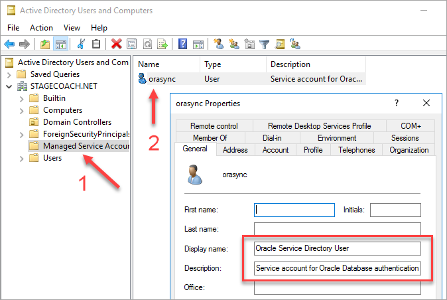Collapse the STAGECOACH.NET domain node
The width and height of the screenshot is (447, 300).
click(8, 86)
